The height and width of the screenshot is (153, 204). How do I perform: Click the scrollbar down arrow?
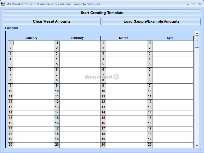[197, 146]
